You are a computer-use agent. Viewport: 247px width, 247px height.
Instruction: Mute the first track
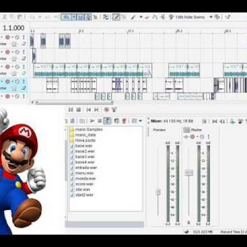click(x=17, y=37)
